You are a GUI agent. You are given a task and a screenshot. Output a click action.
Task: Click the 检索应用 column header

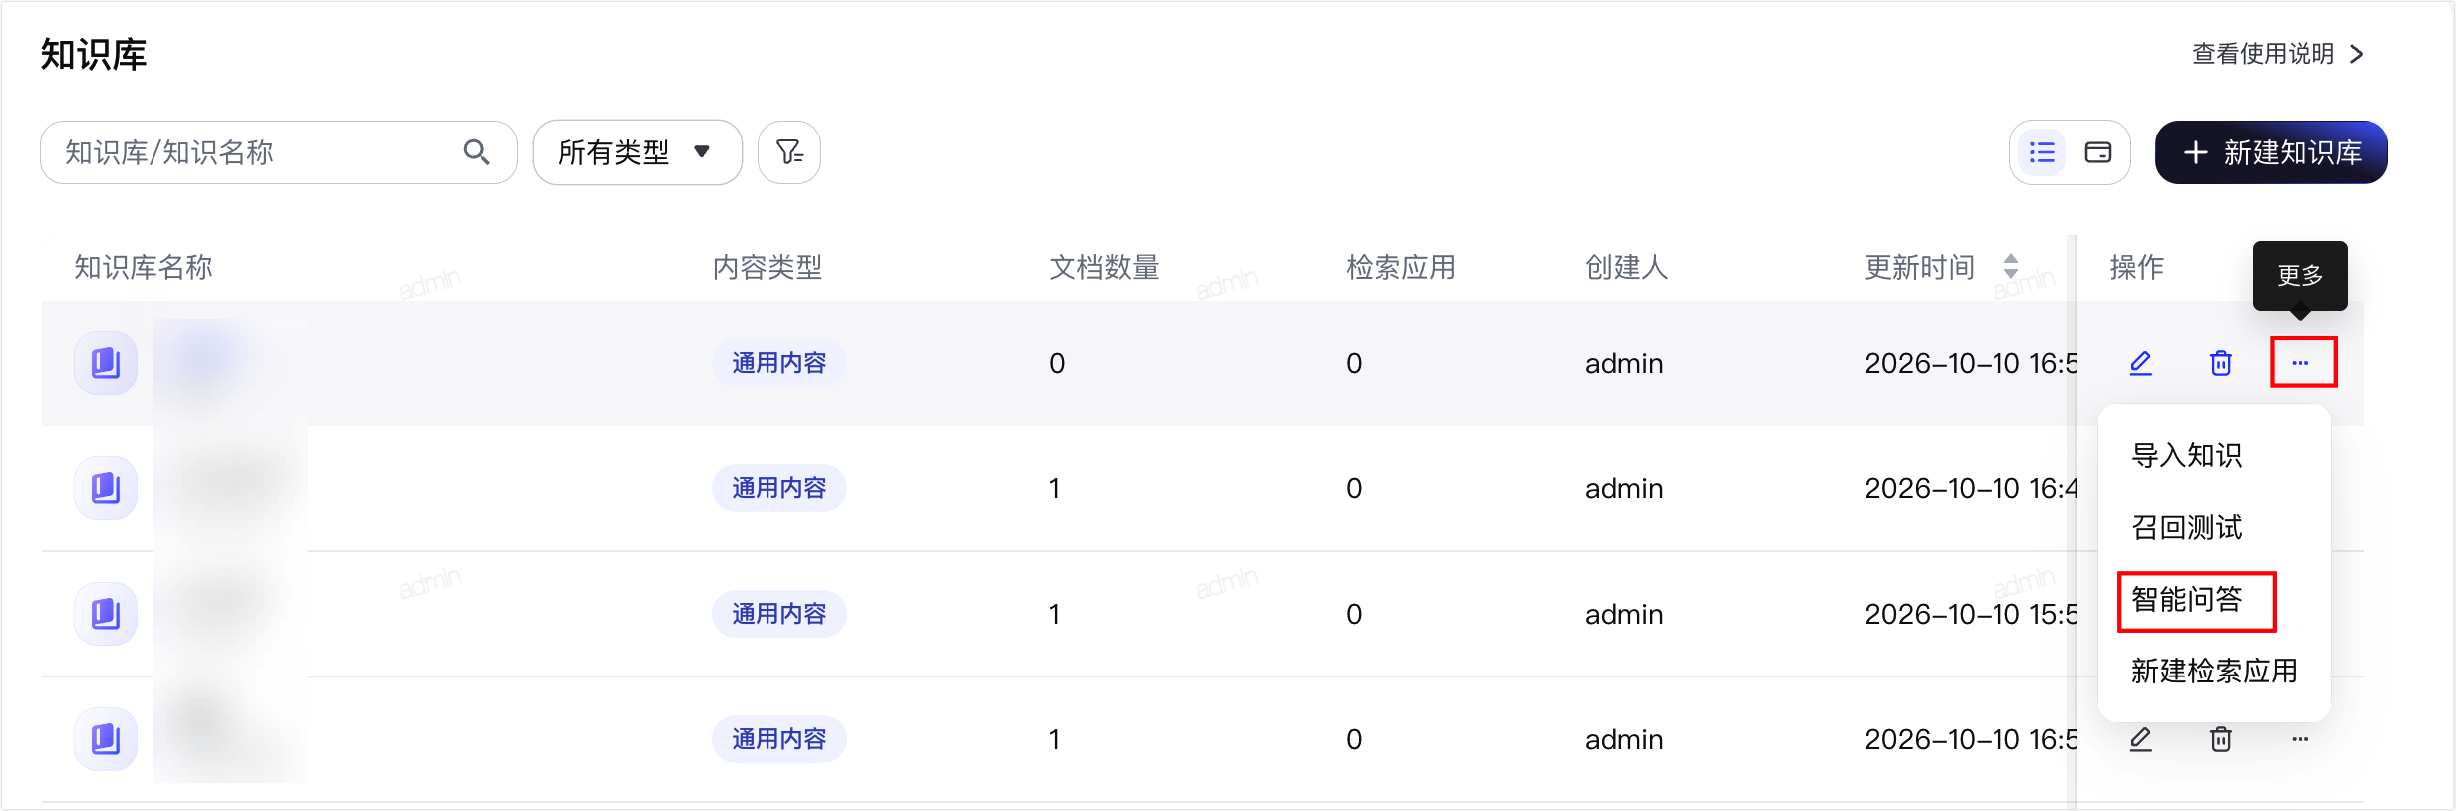click(1401, 267)
